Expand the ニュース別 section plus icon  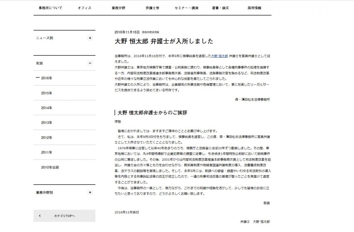point(90,38)
